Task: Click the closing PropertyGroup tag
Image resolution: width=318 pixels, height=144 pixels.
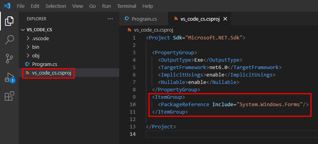Action: [176, 90]
